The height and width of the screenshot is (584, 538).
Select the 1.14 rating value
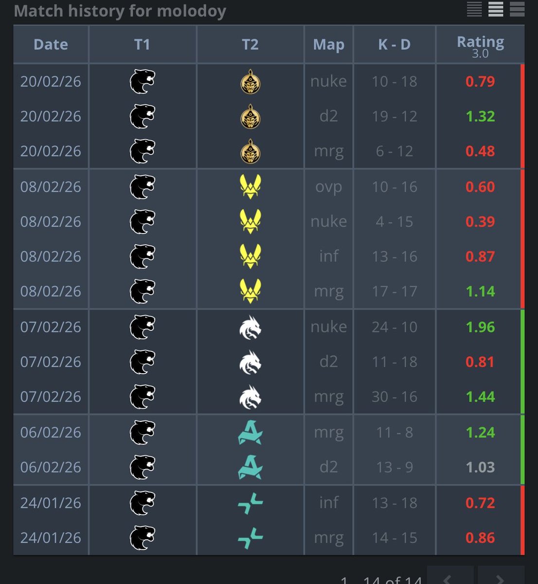click(480, 291)
